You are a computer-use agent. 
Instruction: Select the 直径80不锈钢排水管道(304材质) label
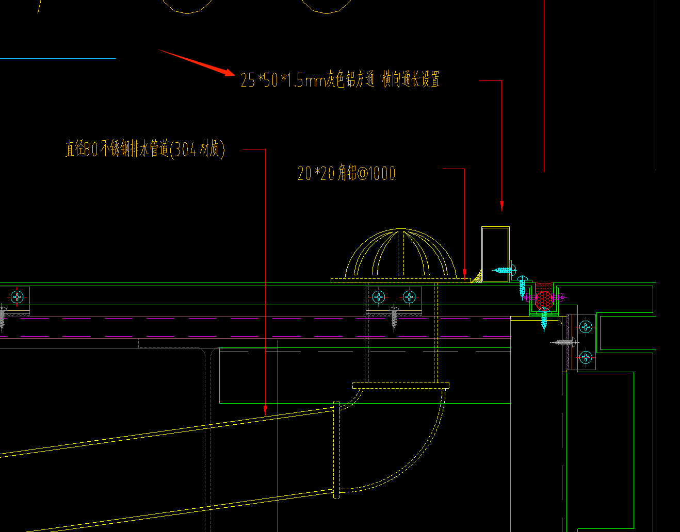145,149
